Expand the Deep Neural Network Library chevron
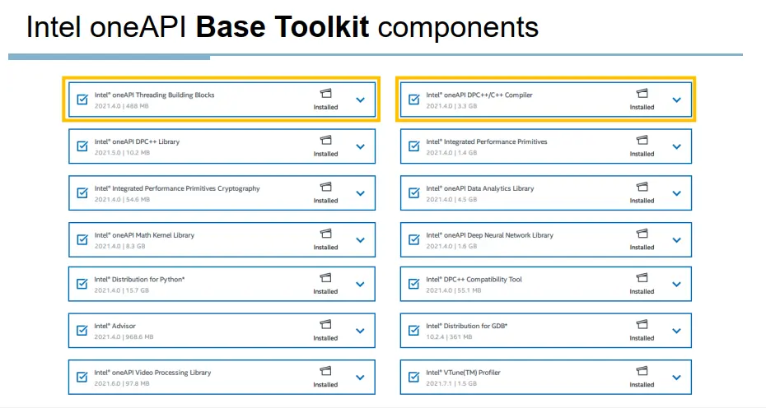 click(x=676, y=239)
